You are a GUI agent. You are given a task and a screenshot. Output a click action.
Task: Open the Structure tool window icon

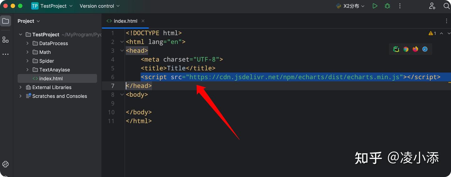[5, 40]
